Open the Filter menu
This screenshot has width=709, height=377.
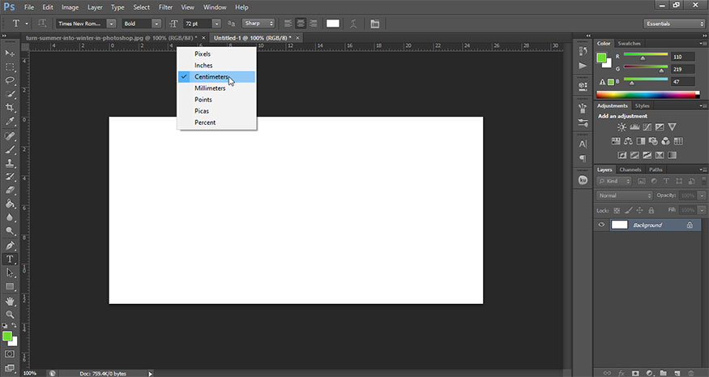pyautogui.click(x=165, y=7)
